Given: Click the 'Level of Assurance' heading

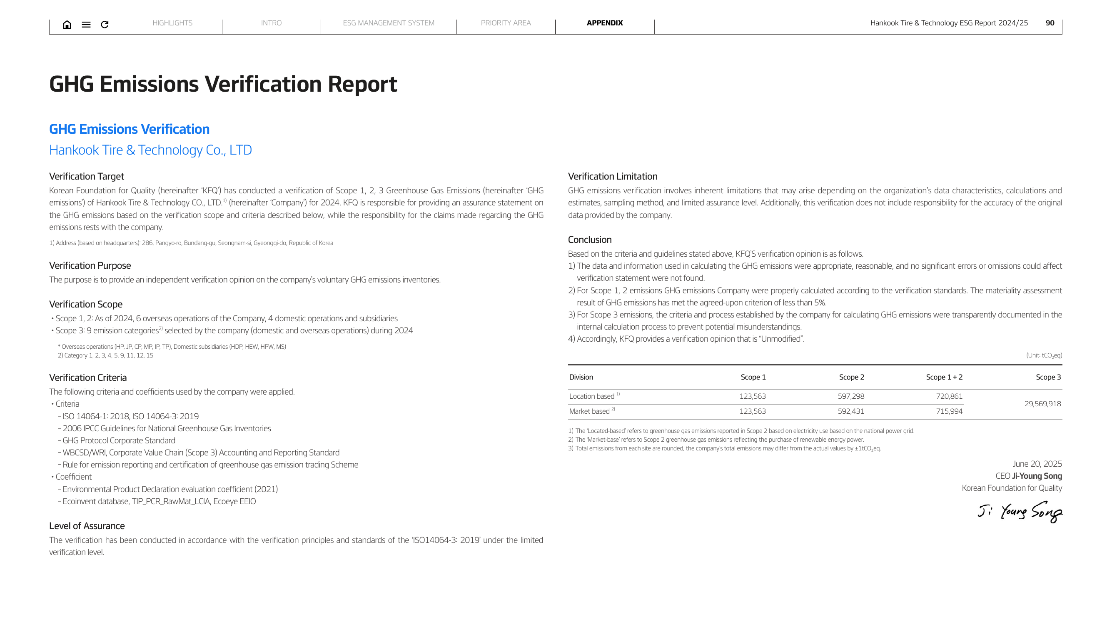Looking at the screenshot, I should pyautogui.click(x=87, y=526).
